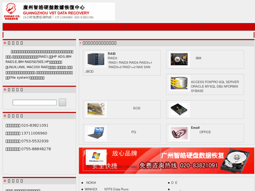Viewport: 255px width, 191px height.
Task: Click the RAID server tower thumbnail
Action: 96,59
